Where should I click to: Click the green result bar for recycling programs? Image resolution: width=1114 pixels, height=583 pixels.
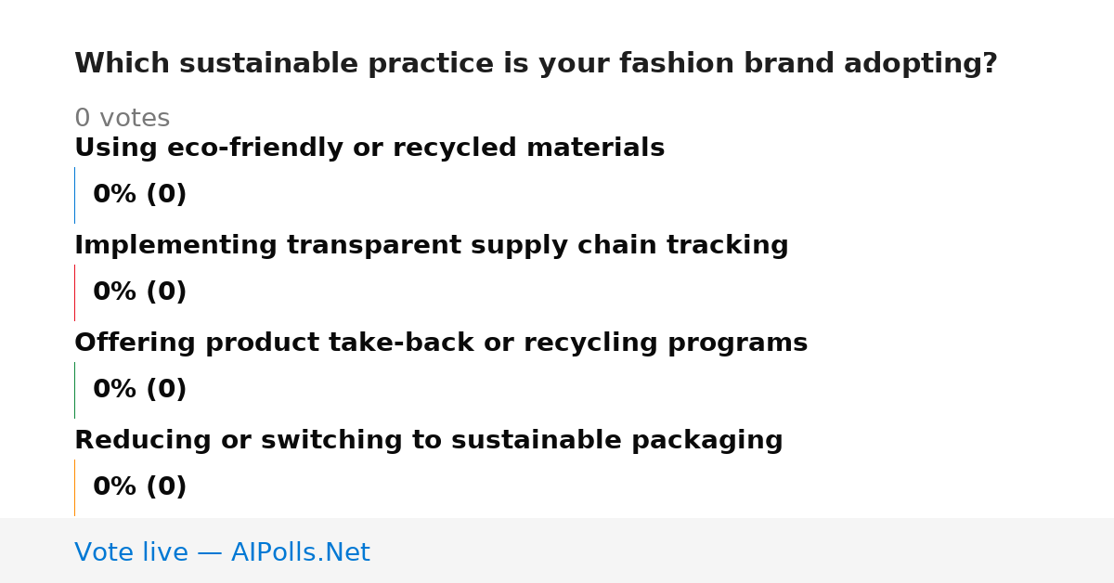click(74, 390)
